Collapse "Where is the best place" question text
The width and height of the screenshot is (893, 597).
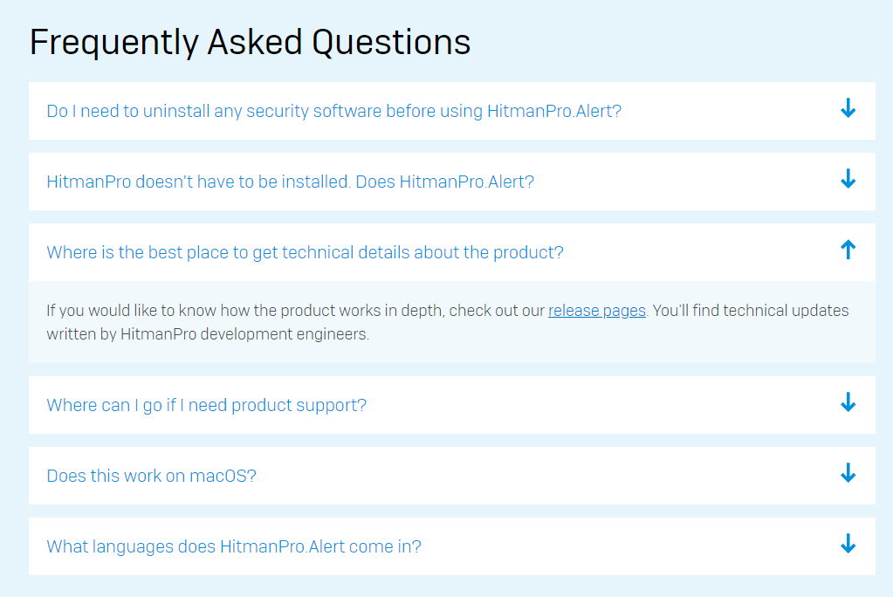[305, 252]
